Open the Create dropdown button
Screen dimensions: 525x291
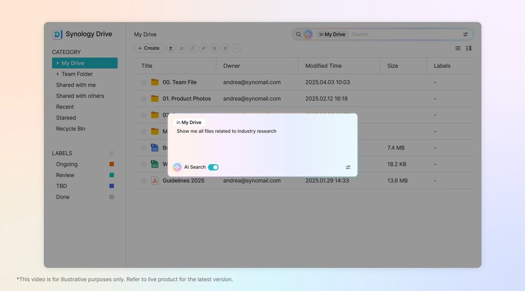(149, 48)
